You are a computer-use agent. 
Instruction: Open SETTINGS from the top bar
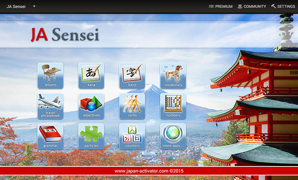[x=283, y=7]
